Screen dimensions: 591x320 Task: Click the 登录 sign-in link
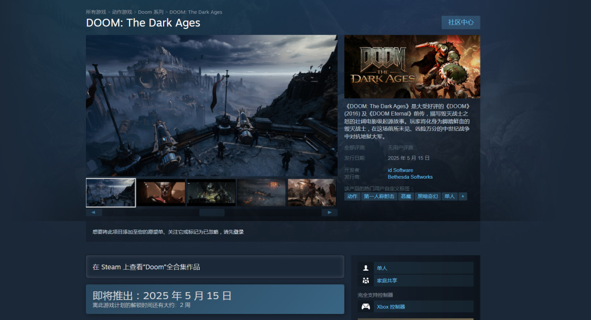[x=239, y=232]
